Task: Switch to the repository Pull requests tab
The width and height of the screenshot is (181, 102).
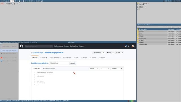Action: point(55,58)
